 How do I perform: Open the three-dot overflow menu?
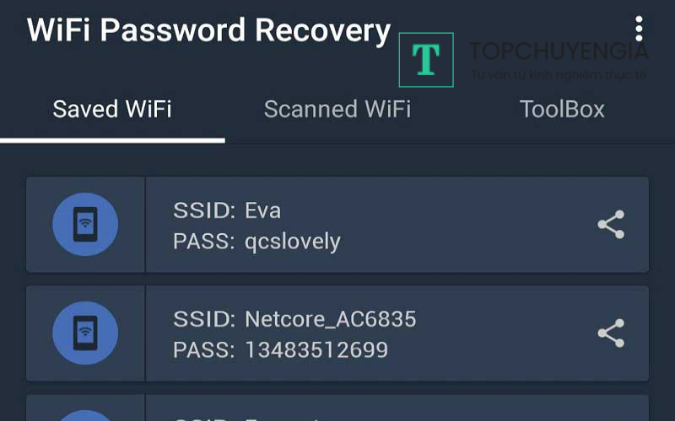[639, 29]
